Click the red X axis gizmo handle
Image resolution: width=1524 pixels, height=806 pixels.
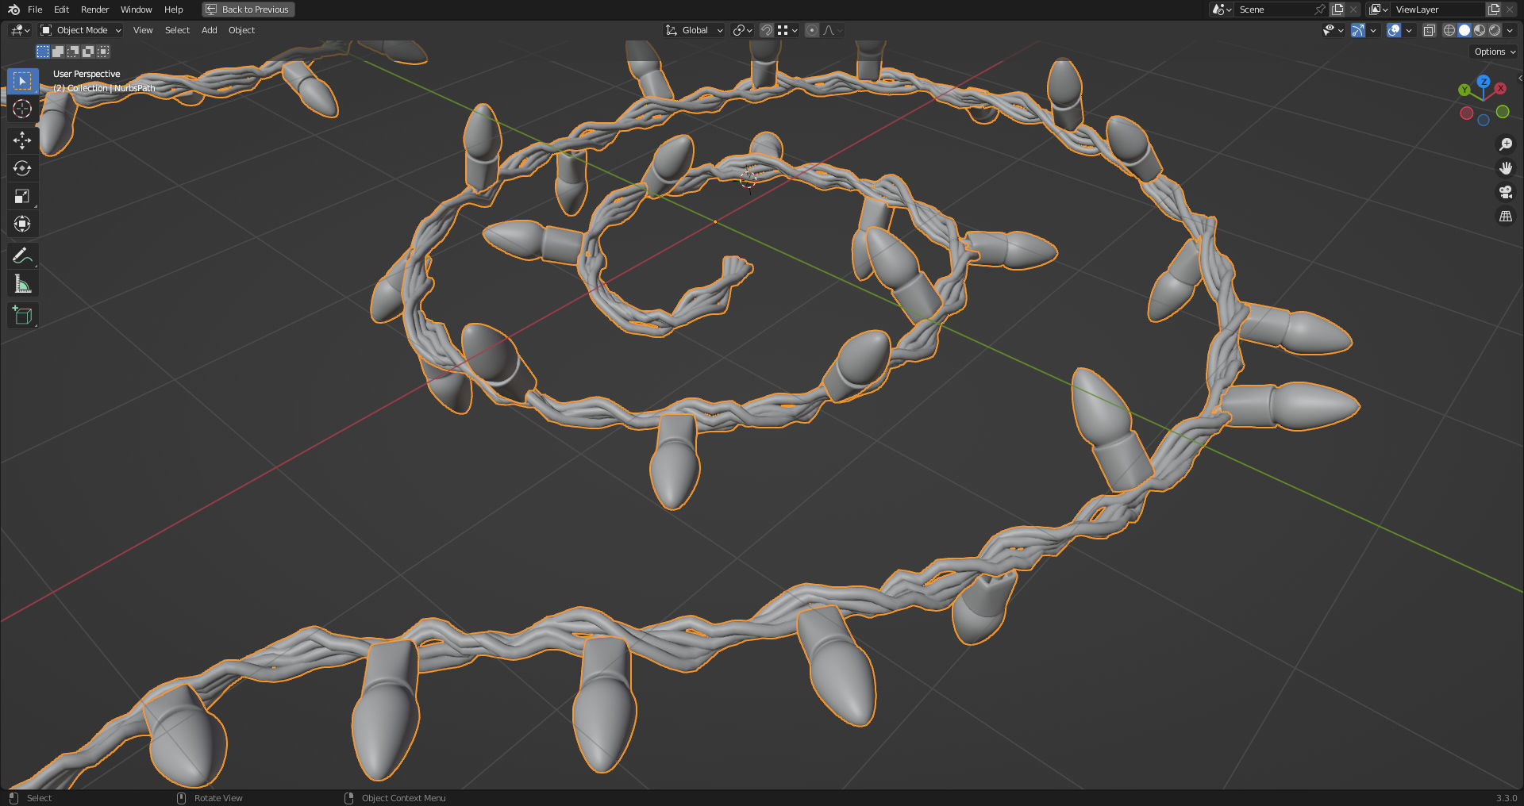1500,89
